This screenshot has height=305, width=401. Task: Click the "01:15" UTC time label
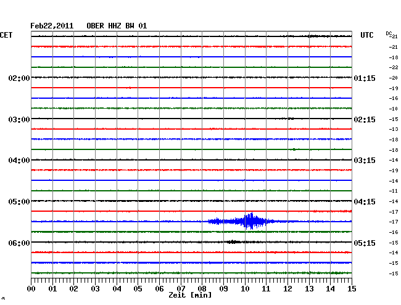tap(365, 78)
